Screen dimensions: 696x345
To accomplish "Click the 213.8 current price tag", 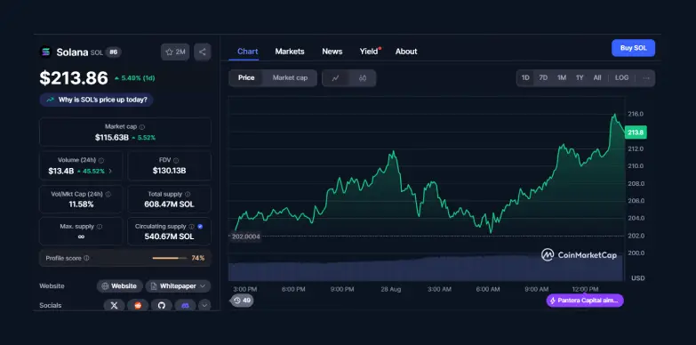I will click(636, 132).
